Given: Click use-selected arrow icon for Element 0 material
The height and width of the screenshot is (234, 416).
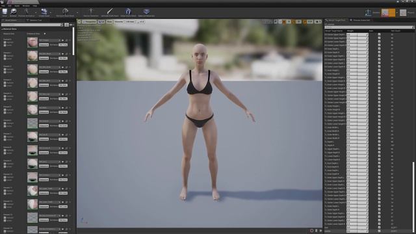Looking at the screenshot, I should (62, 40).
